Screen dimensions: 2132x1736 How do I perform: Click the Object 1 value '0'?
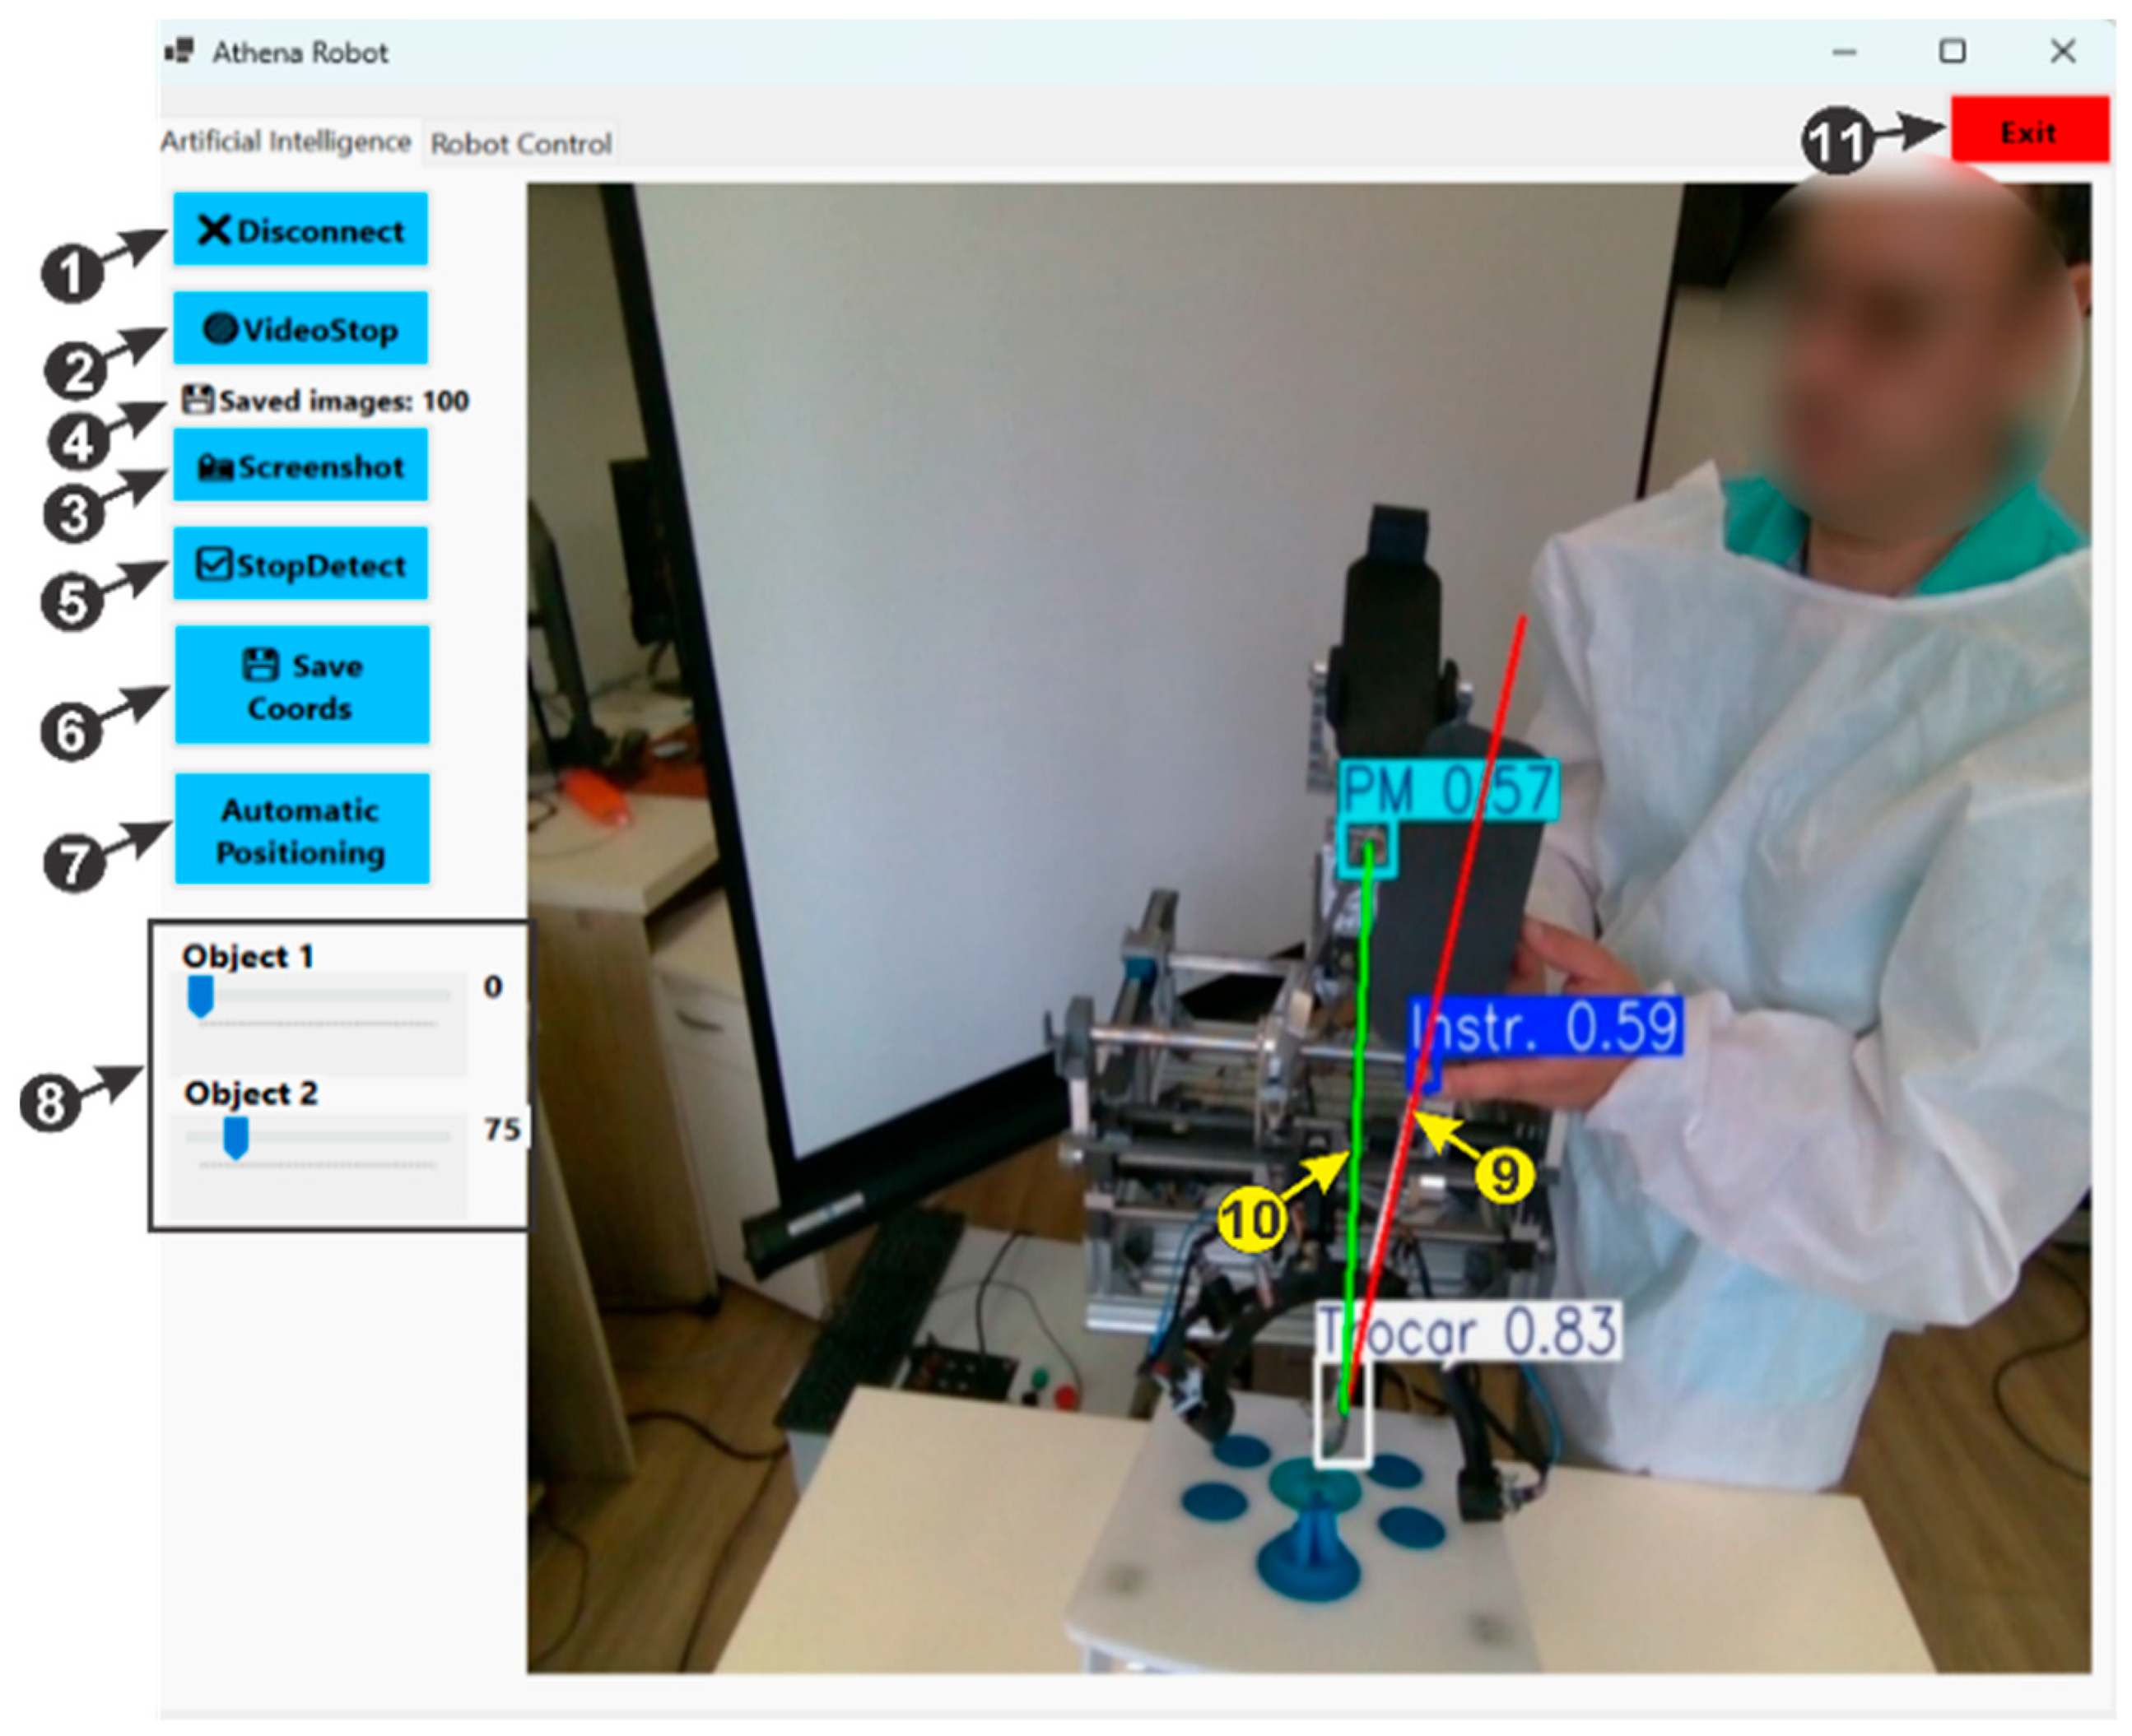coord(492,987)
